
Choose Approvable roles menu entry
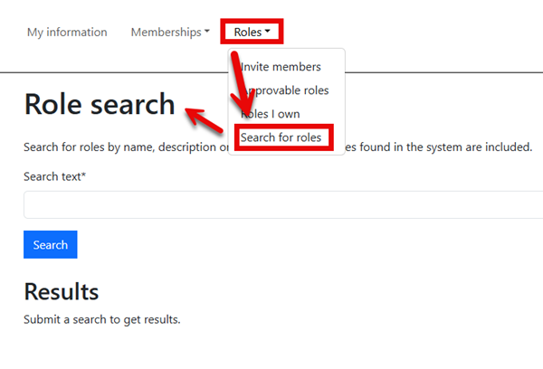click(285, 90)
